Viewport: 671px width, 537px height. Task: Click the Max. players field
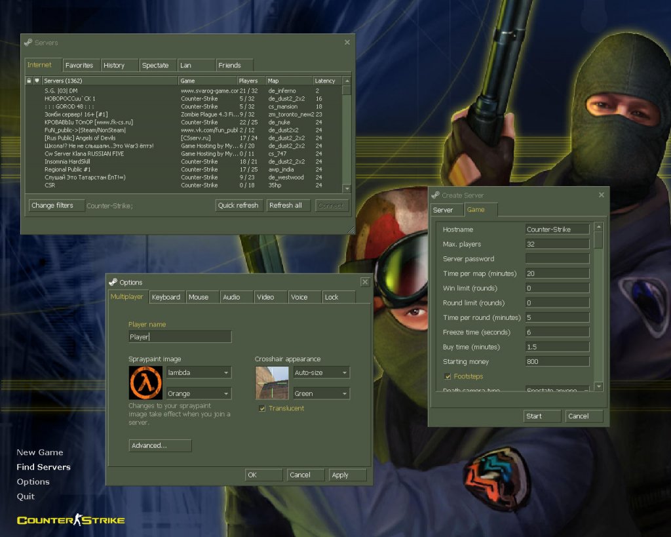(557, 244)
